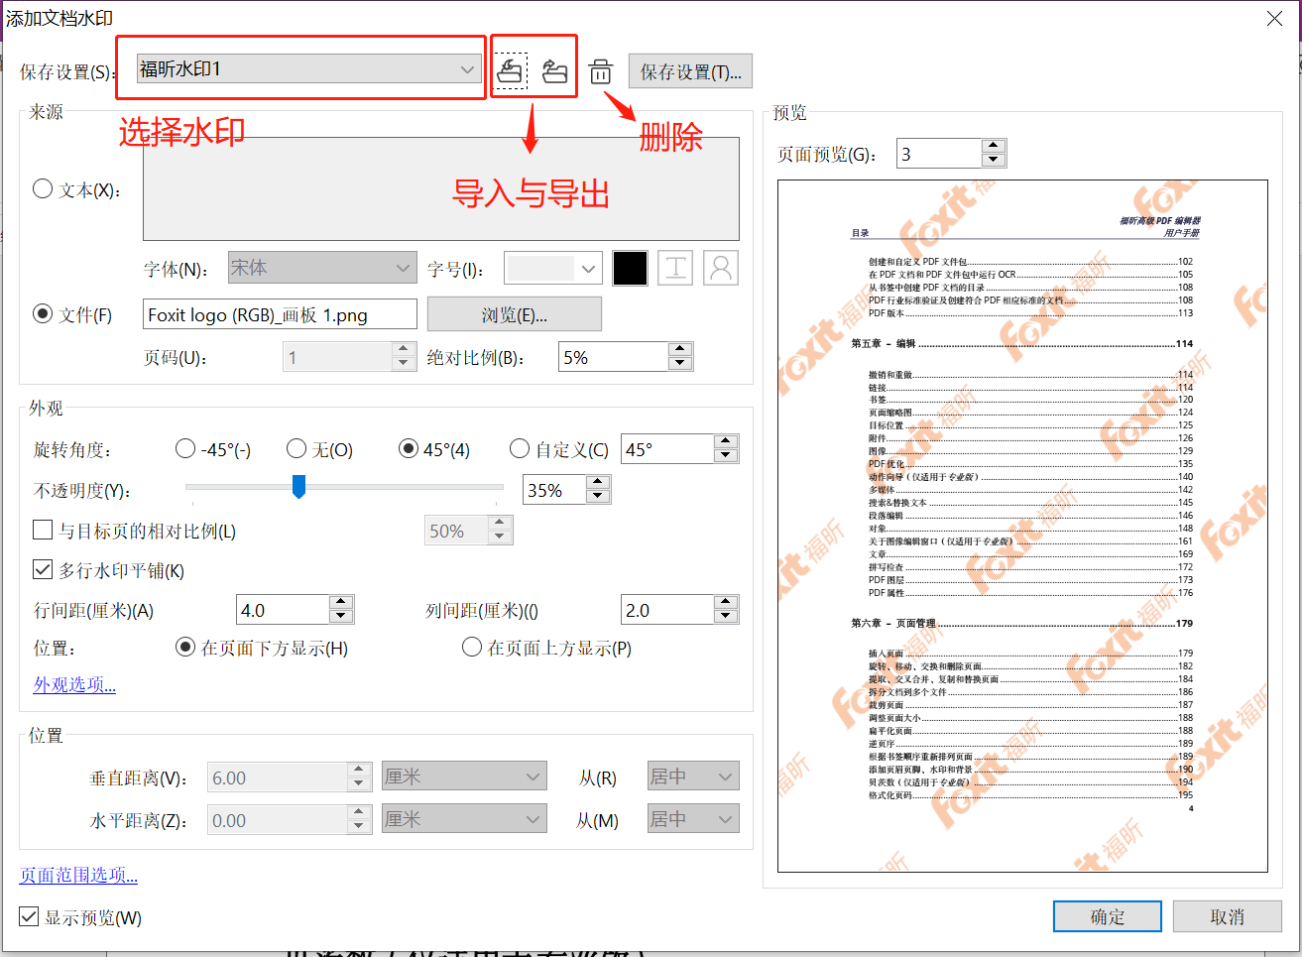Increase 列间距 with the up arrow
This screenshot has width=1302, height=957.
click(727, 602)
